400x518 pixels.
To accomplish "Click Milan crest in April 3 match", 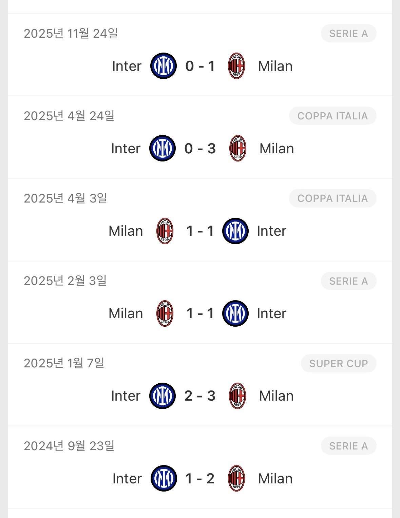I will (165, 231).
